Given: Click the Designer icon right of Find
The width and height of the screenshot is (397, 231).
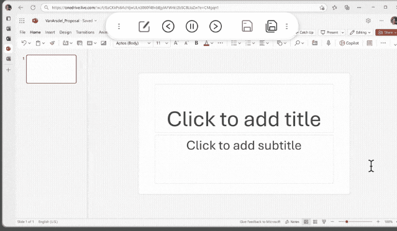Looking at the screenshot, I should [315, 43].
